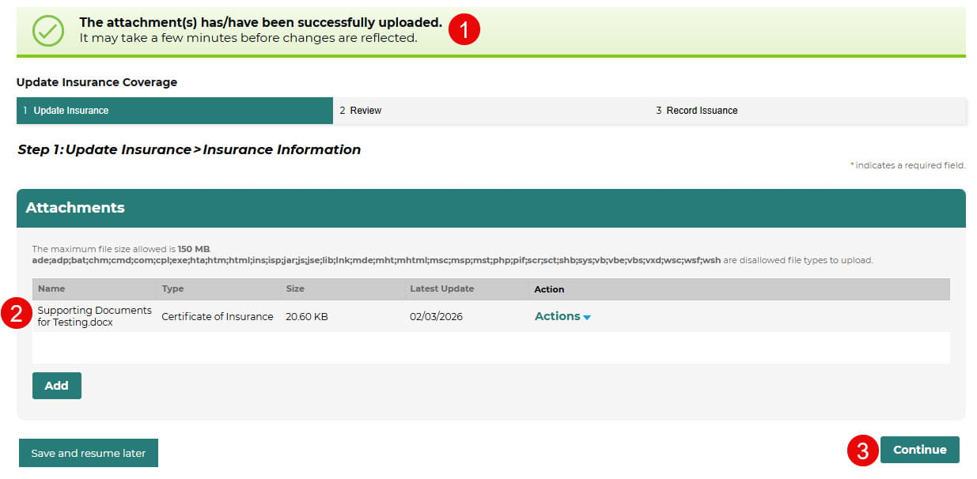Select the Review step tab

pos(491,111)
